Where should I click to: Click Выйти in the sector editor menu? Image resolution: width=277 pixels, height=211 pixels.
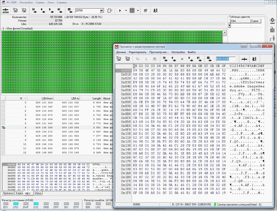click(192, 52)
